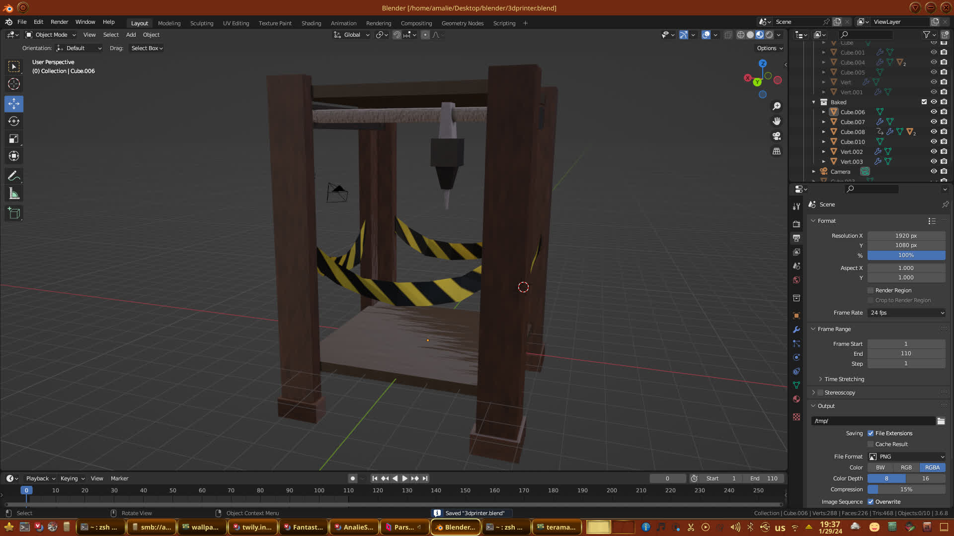Image resolution: width=954 pixels, height=536 pixels.
Task: Enable the Render Region checkbox
Action: [x=871, y=290]
